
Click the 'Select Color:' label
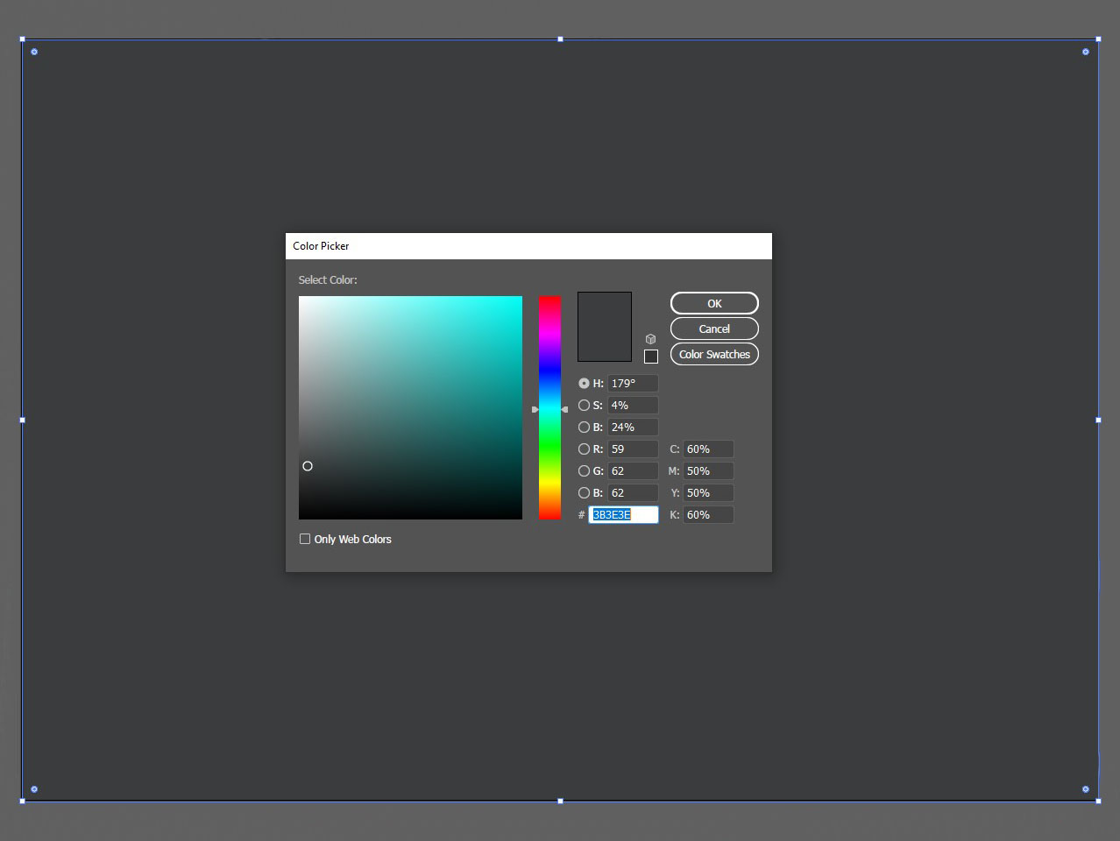(x=328, y=280)
